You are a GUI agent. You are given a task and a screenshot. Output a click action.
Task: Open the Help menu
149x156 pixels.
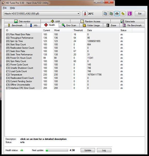(12, 8)
